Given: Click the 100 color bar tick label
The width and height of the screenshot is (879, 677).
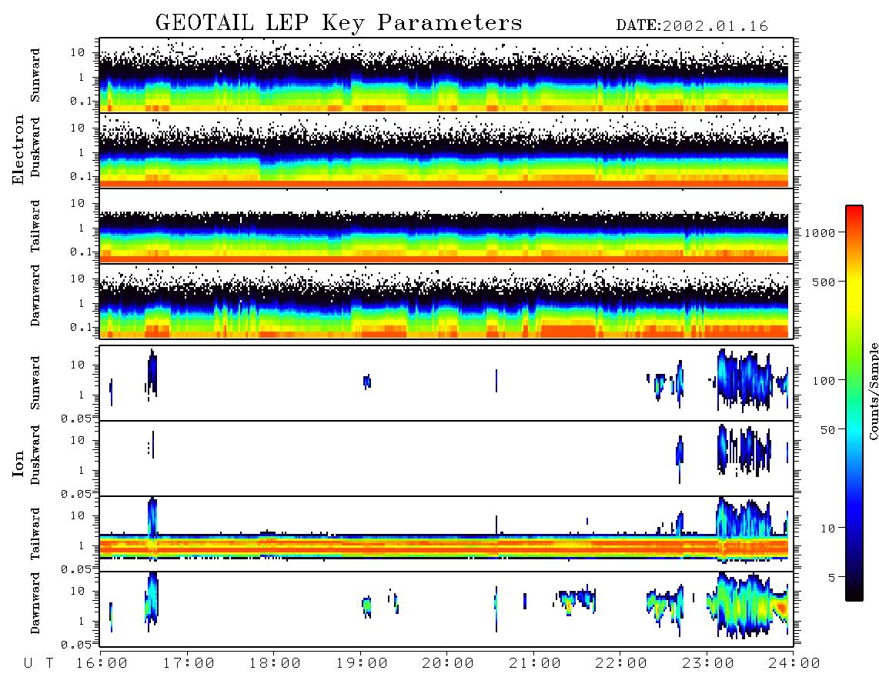Looking at the screenshot, I should click(x=824, y=381).
